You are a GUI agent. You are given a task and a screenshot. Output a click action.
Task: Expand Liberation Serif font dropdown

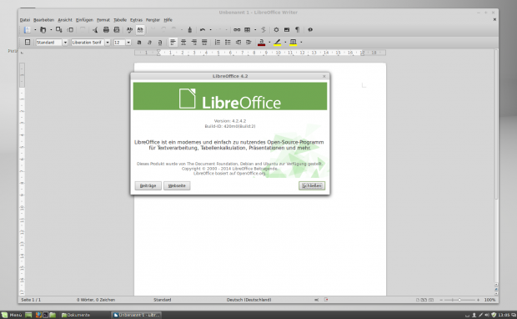(108, 43)
